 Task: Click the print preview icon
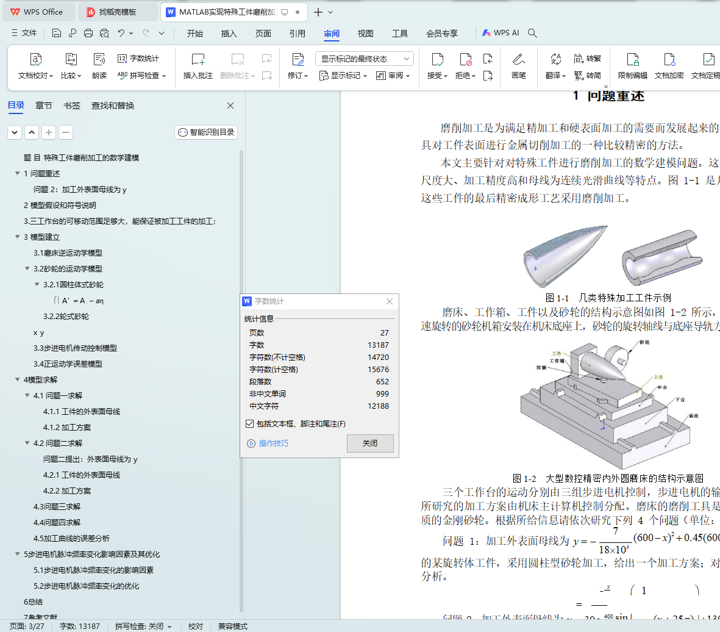104,33
